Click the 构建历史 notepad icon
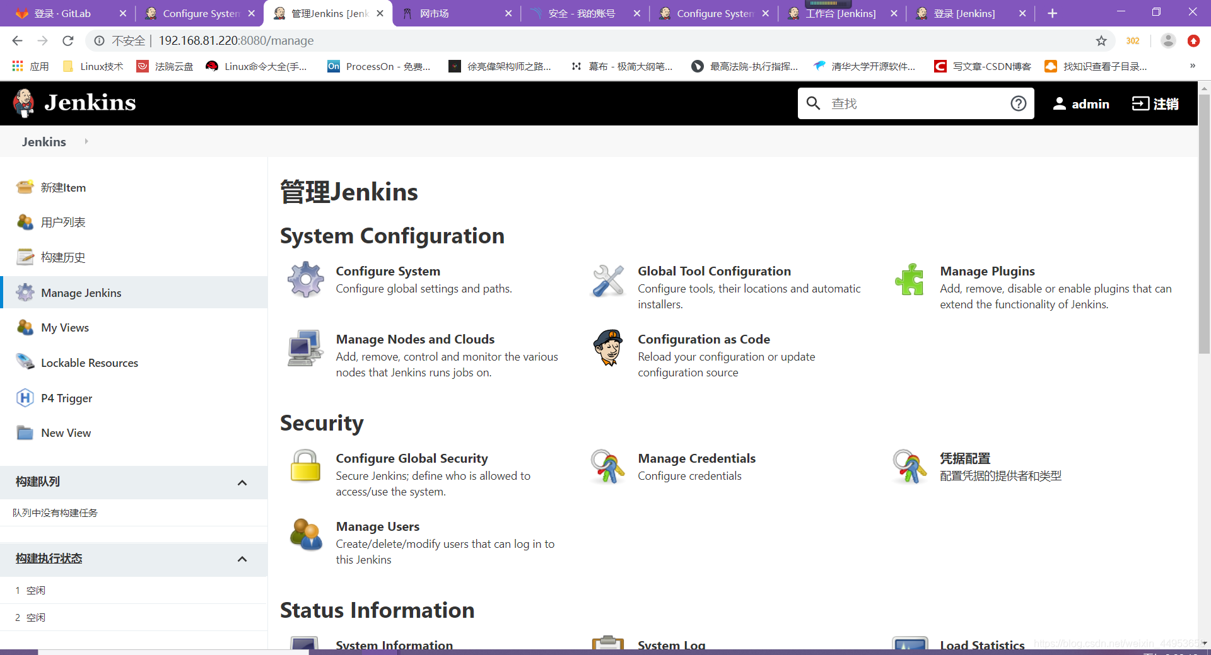Viewport: 1211px width, 655px height. [x=25, y=257]
